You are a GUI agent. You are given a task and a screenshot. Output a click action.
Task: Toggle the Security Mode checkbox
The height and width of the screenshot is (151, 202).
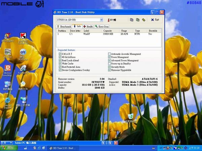[x=109, y=67]
